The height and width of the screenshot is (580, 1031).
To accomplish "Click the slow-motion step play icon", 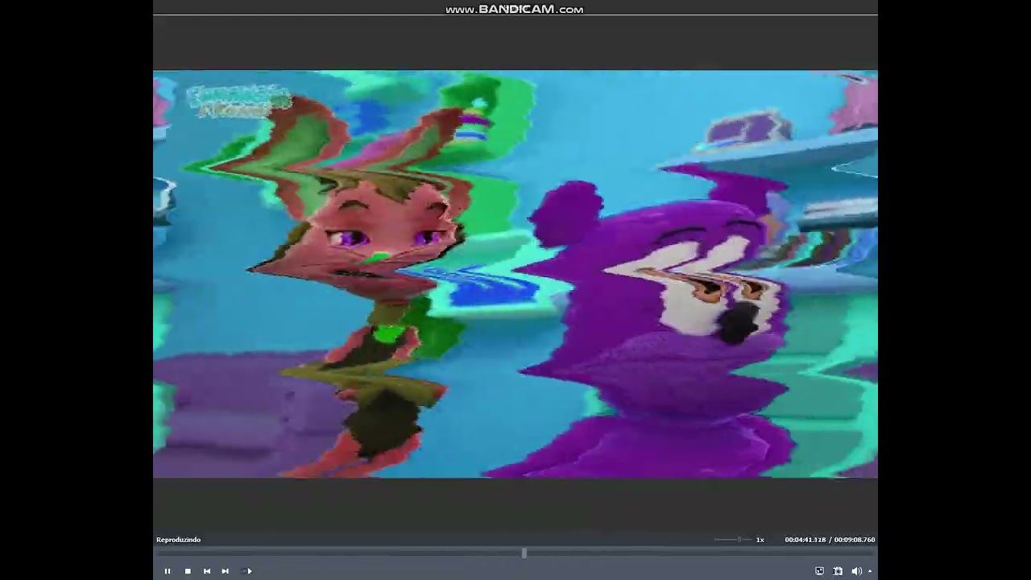I will click(246, 571).
